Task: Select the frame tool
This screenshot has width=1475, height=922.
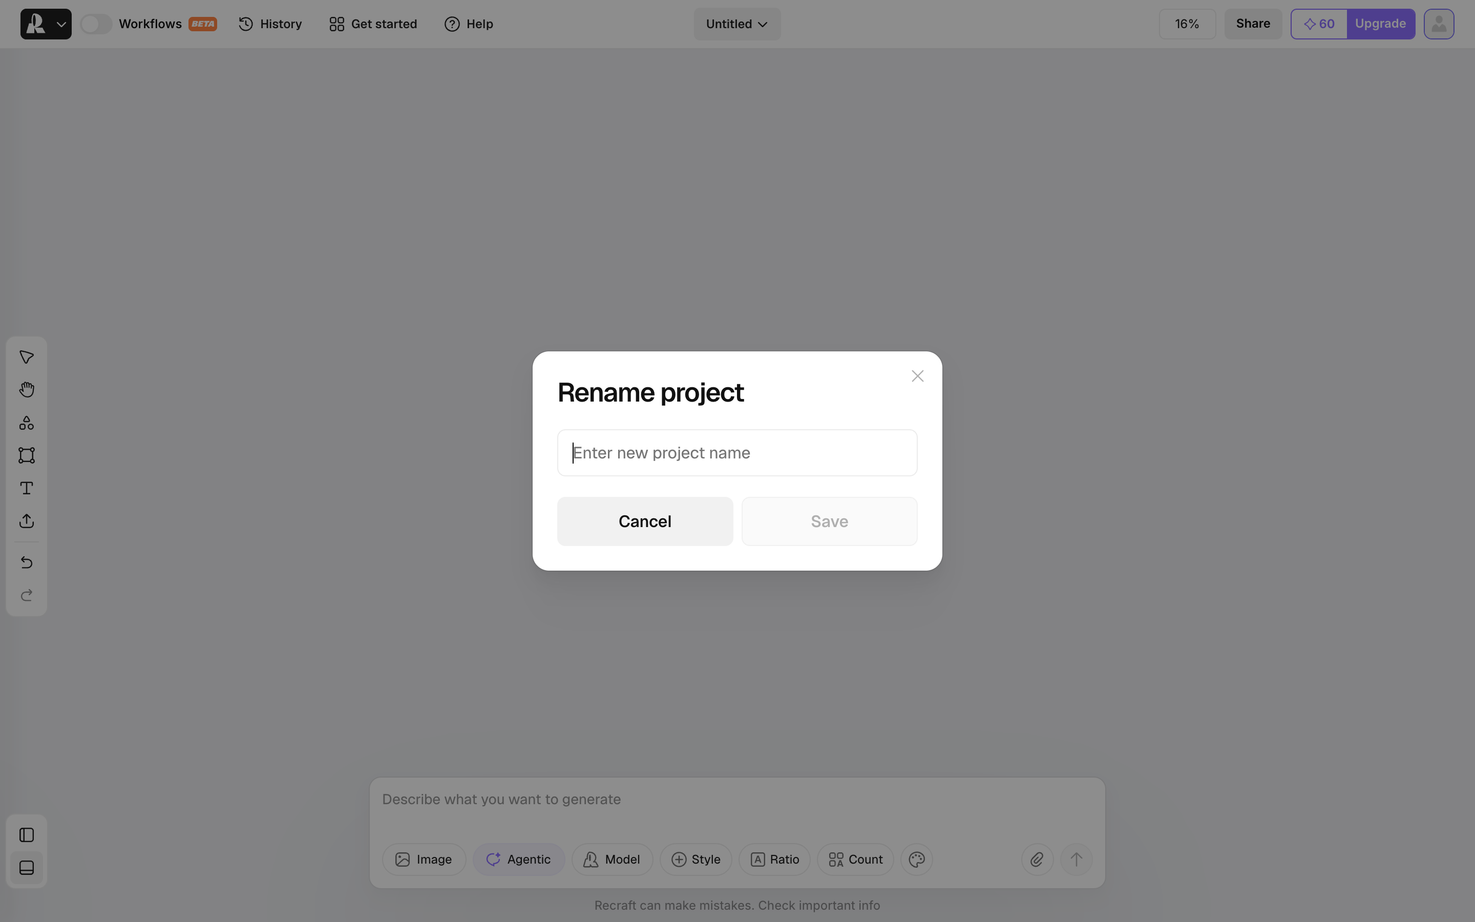Action: coord(26,455)
